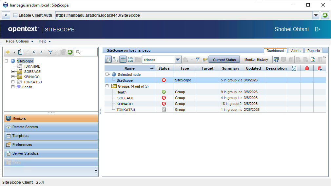Click the right expand arrow on the pane splitter
This screenshot has height=186, width=331.
tap(100, 113)
